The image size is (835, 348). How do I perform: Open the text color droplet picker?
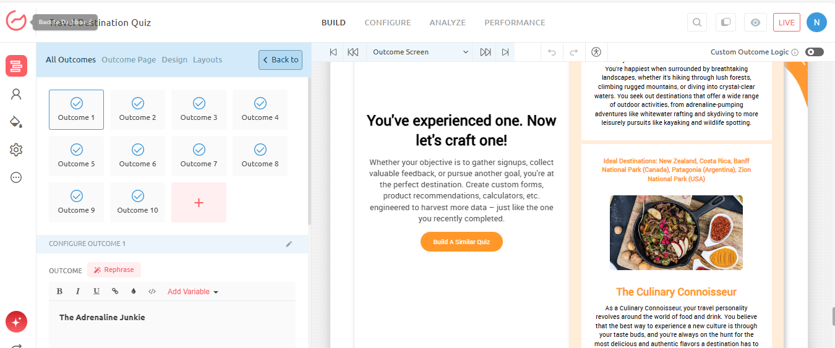(133, 292)
